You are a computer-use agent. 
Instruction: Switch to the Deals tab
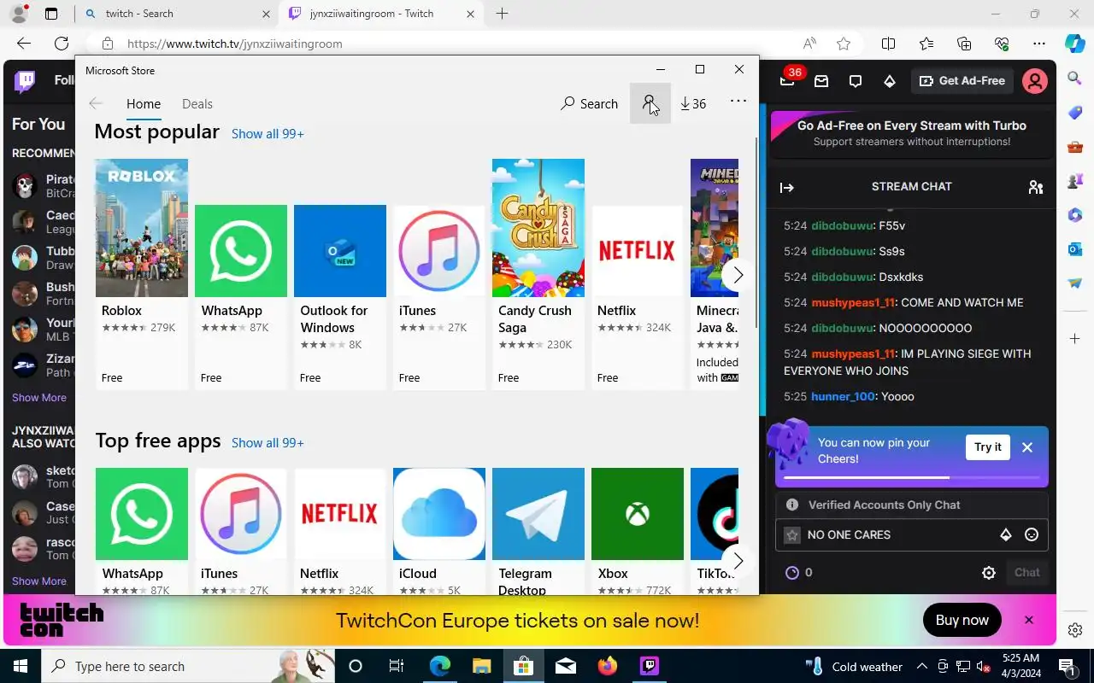pyautogui.click(x=197, y=103)
